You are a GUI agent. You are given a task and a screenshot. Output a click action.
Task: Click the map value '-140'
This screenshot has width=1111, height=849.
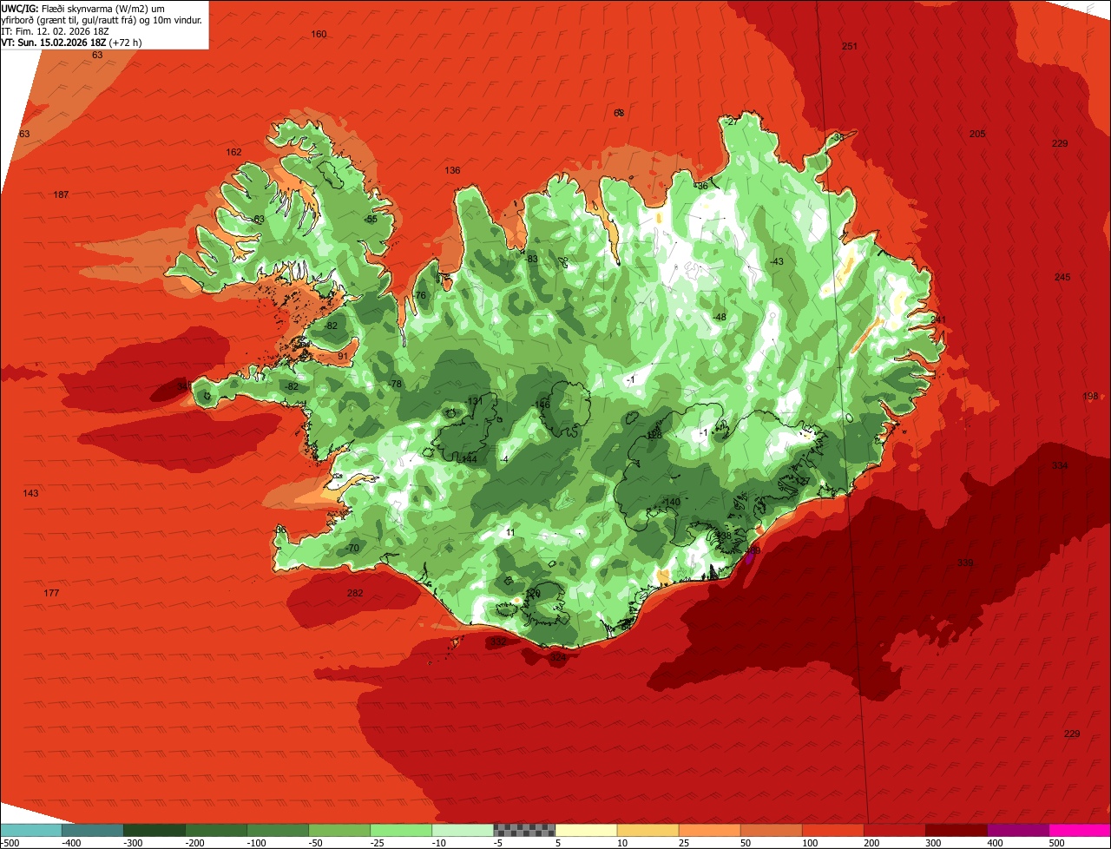tap(671, 502)
